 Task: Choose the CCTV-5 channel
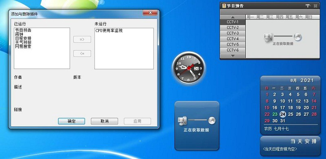point(233,44)
